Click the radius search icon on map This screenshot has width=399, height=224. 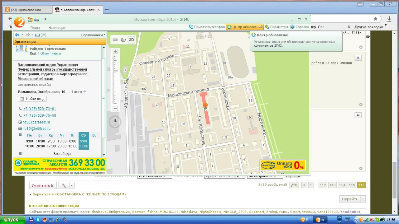[x=123, y=40]
